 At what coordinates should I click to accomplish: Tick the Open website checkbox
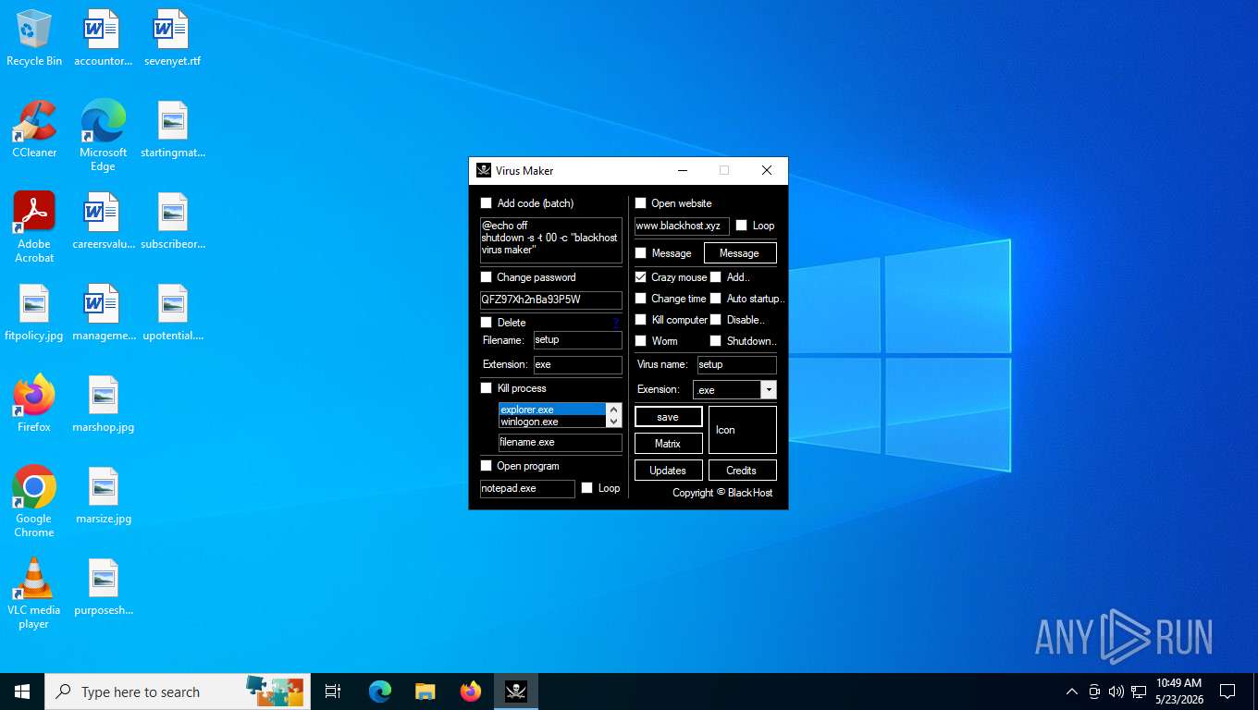(x=640, y=203)
